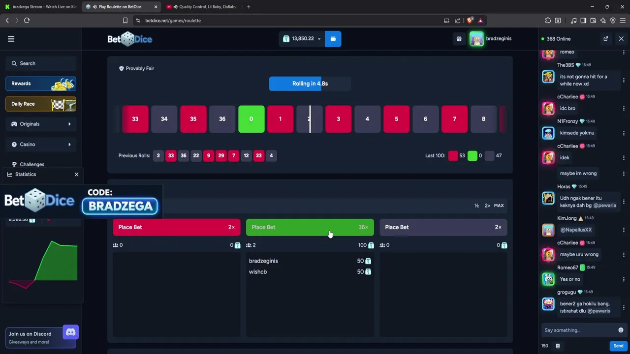630x354 pixels.
Task: Click previous roll number 22
Action: tap(196, 156)
